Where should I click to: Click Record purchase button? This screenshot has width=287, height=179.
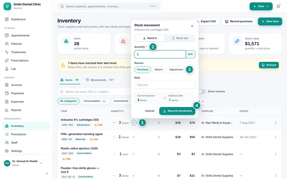(x=239, y=21)
